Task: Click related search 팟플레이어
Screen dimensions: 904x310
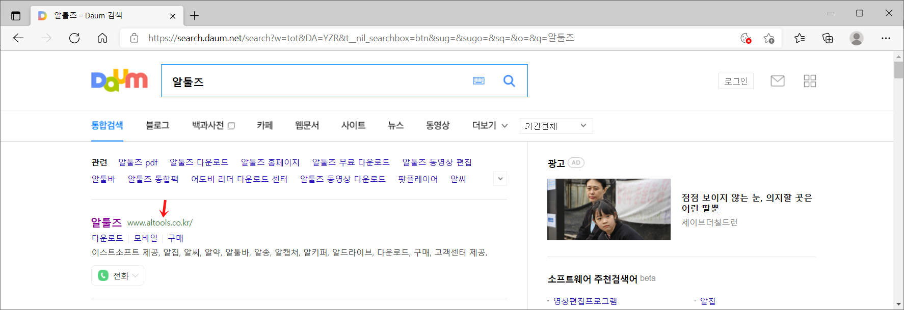Action: 418,179
